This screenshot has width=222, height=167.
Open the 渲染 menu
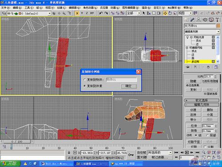(146, 8)
